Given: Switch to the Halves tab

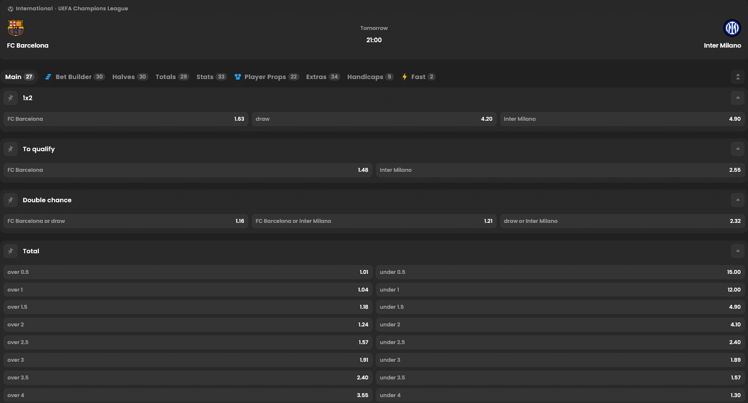Looking at the screenshot, I should (x=130, y=77).
